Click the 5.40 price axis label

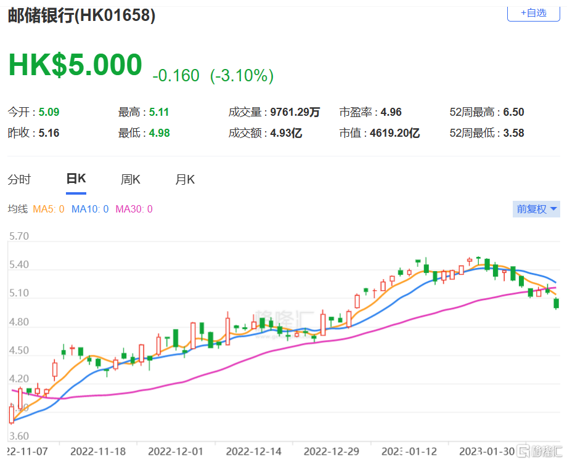[19, 265]
